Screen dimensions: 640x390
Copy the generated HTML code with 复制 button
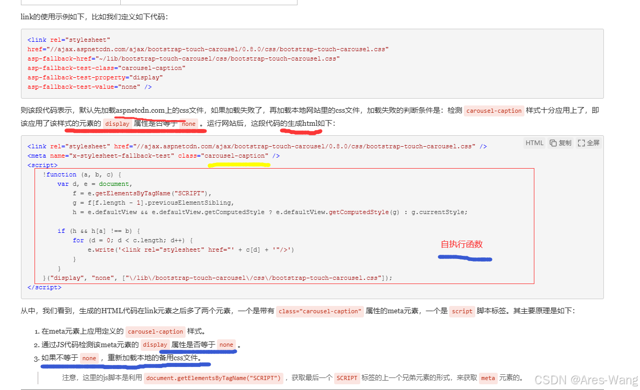click(x=561, y=143)
